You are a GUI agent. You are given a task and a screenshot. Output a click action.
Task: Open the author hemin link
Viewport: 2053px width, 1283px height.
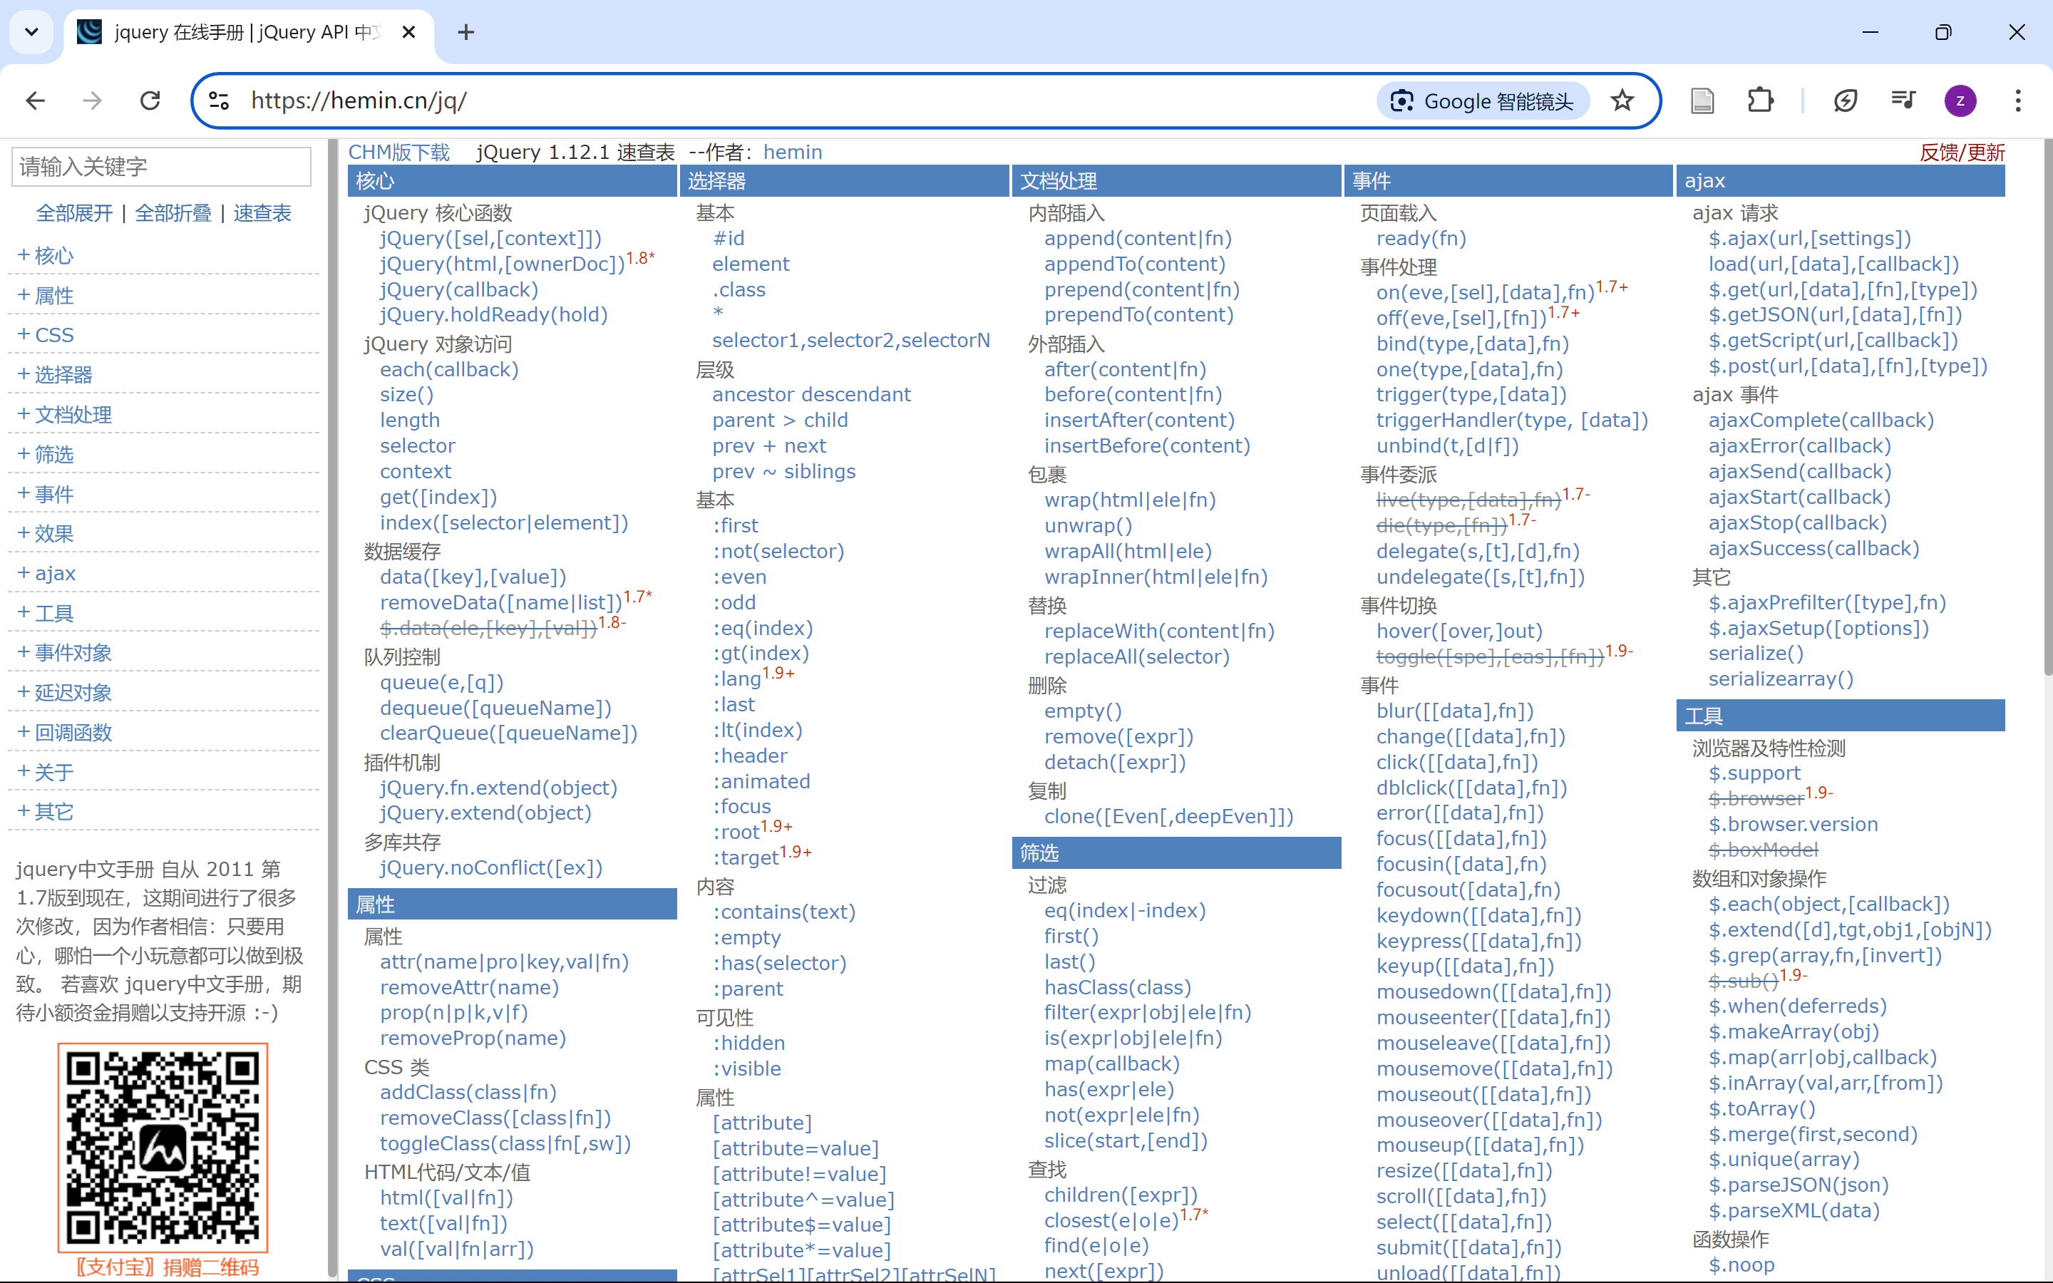(793, 152)
